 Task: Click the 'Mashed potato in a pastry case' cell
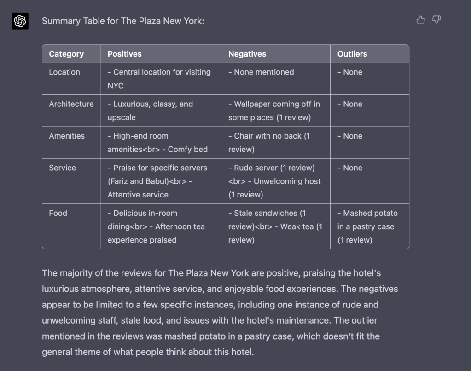pyautogui.click(x=367, y=226)
